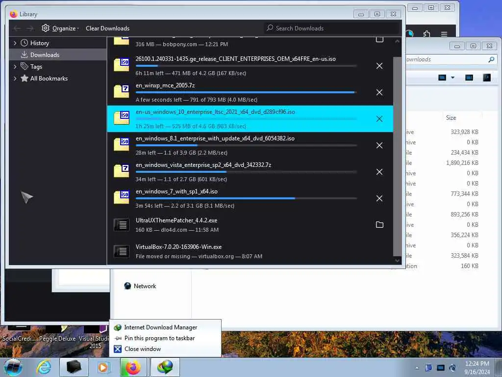Choose Internet Download Manager in jump list
Screen dimensions: 502x377
point(165,327)
